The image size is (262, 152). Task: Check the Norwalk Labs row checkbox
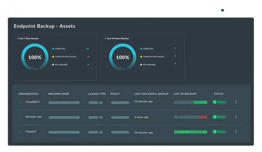pyautogui.click(x=20, y=117)
